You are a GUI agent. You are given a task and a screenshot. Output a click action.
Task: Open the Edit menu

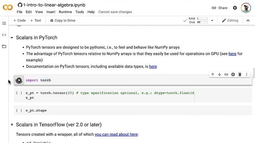coord(29,12)
